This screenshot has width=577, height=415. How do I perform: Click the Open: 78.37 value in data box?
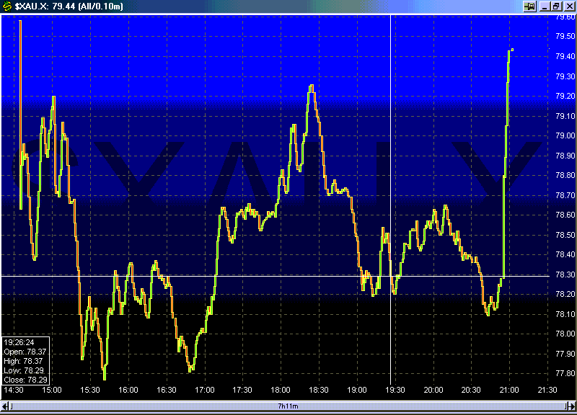(x=25, y=352)
